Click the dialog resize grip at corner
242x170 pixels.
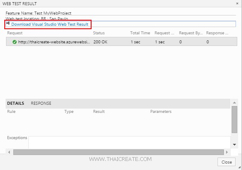(239, 168)
